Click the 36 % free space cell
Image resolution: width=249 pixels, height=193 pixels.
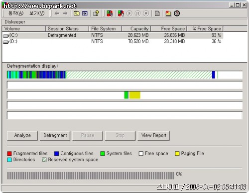click(216, 41)
